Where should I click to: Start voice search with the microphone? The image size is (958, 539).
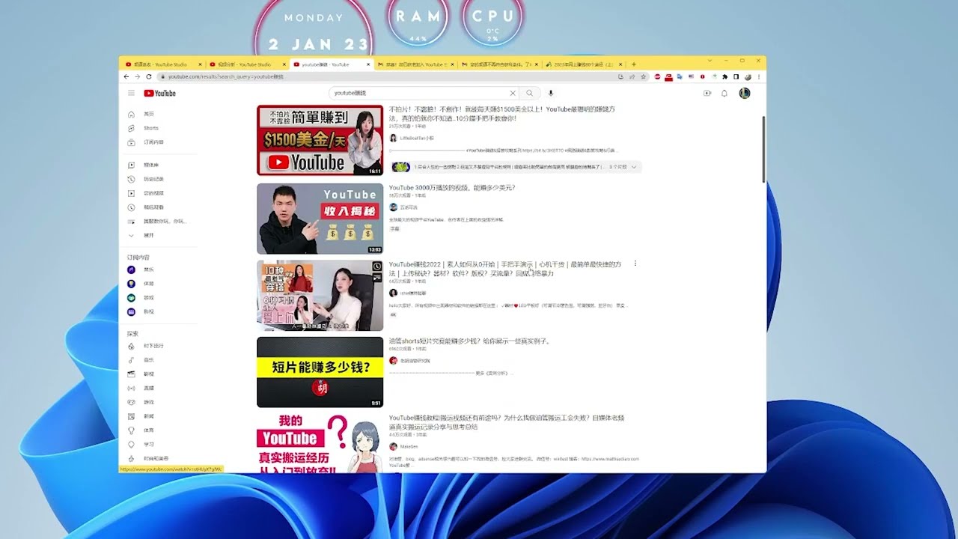[551, 93]
